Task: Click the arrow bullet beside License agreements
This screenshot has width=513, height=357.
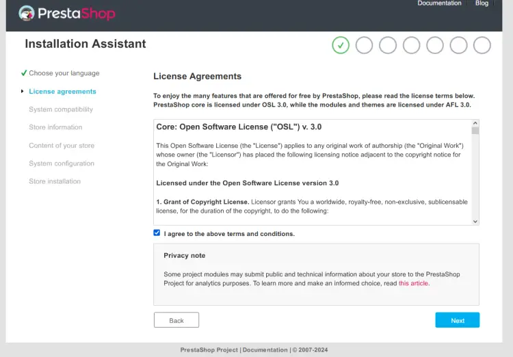Action: pos(23,91)
